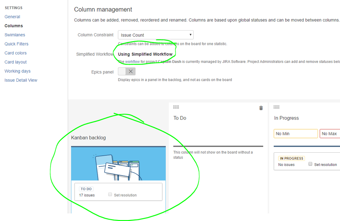Screen dimensions: 340x221
Task: Select the IN PROGRESS status card
Action: [307, 161]
